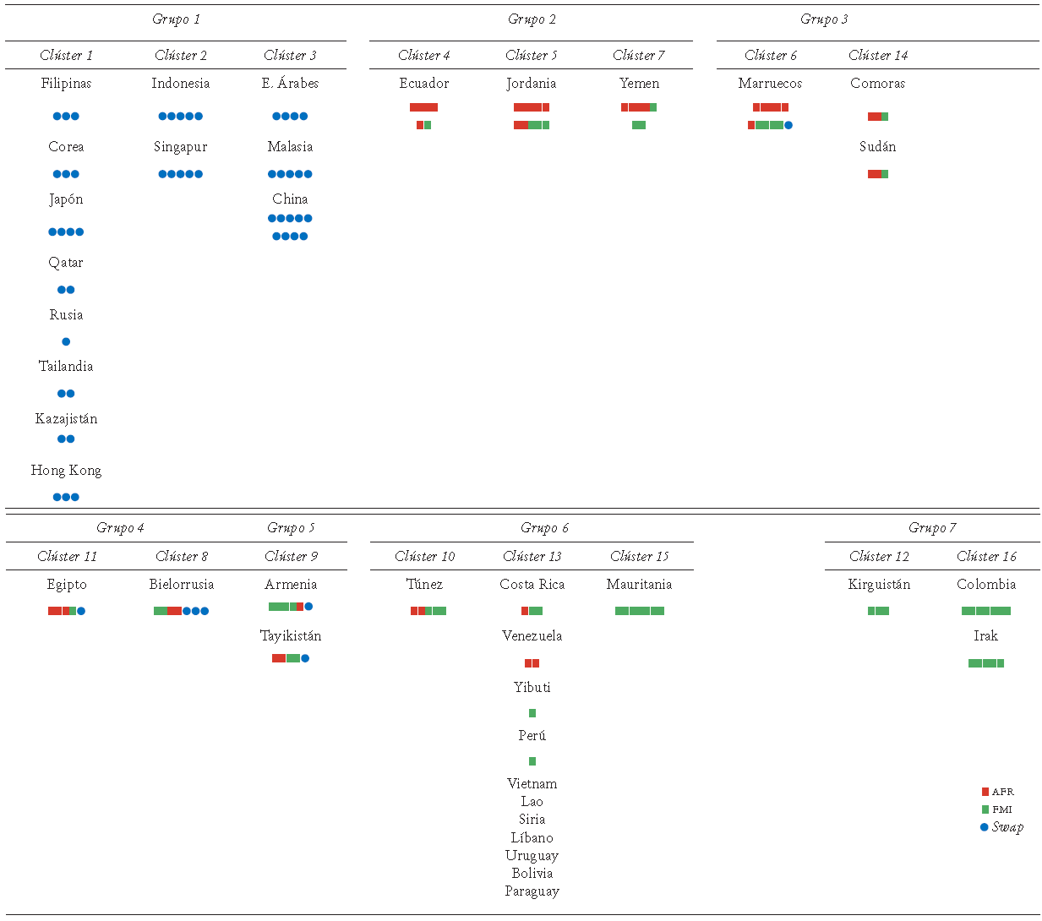
Task: Open the Paraguay country label
Action: [x=532, y=891]
